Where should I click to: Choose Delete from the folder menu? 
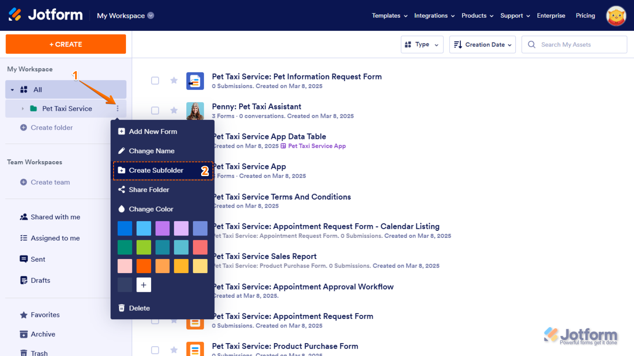[162, 308]
